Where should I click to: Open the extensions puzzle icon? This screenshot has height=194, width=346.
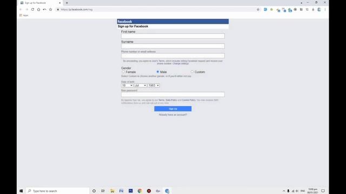(307, 10)
